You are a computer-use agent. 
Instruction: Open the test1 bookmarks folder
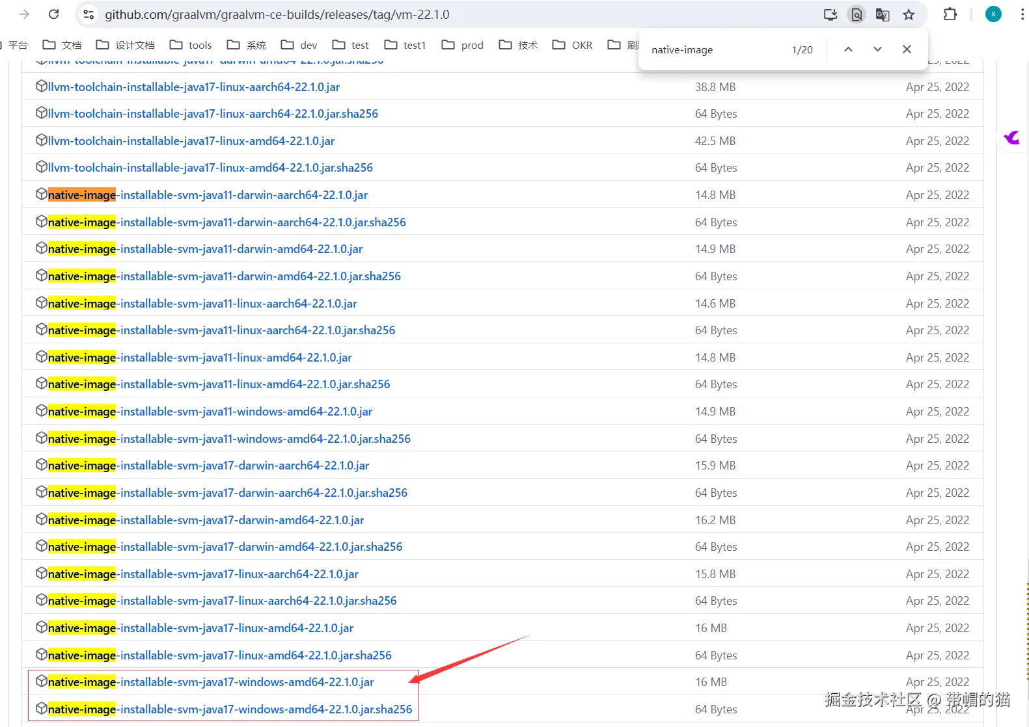pos(405,45)
